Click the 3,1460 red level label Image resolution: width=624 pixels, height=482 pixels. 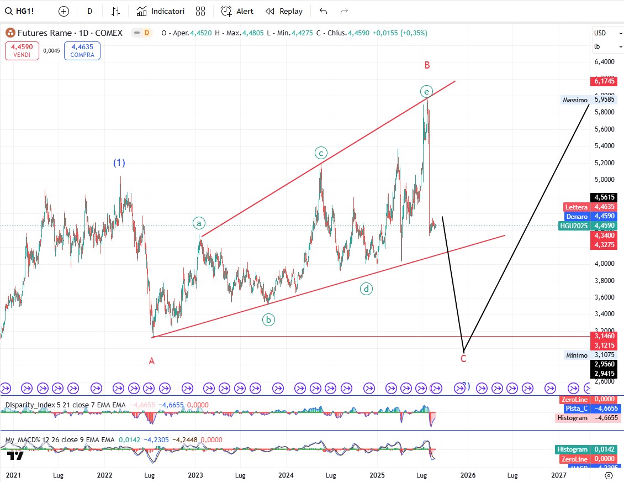tap(604, 336)
